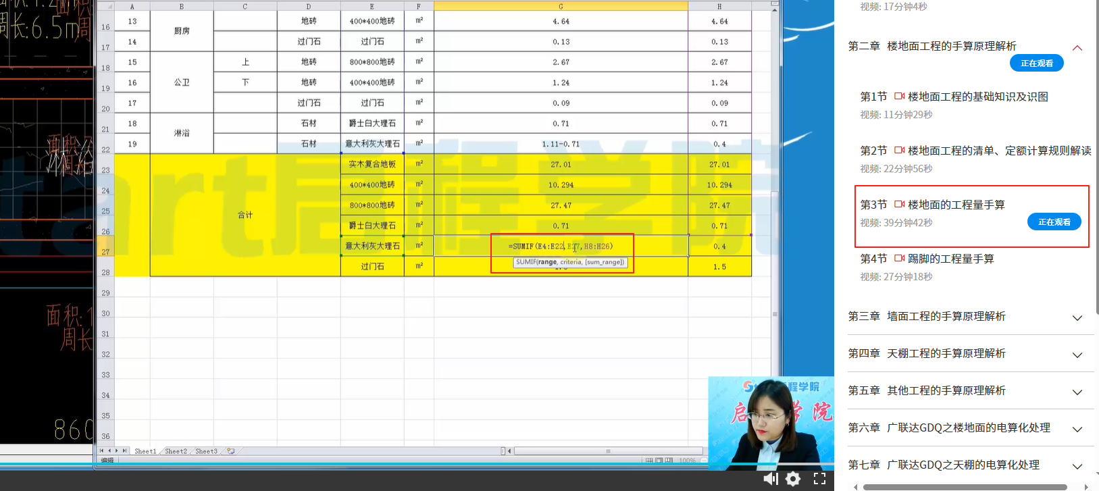Click the video icon beside 第4节 踢脚的工程量手算
Image resolution: width=1099 pixels, height=491 pixels.
[899, 259]
